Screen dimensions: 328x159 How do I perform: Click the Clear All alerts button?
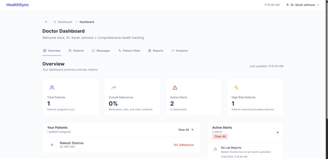(x=220, y=137)
